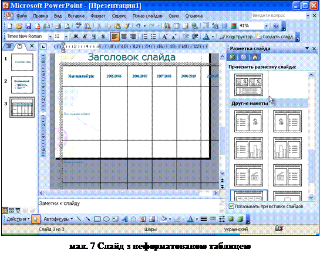Open fill color dropdown arrow

tap(170, 219)
